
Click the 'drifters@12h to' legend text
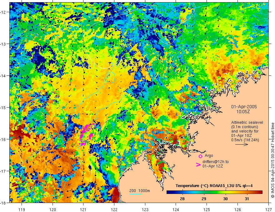[216, 162]
